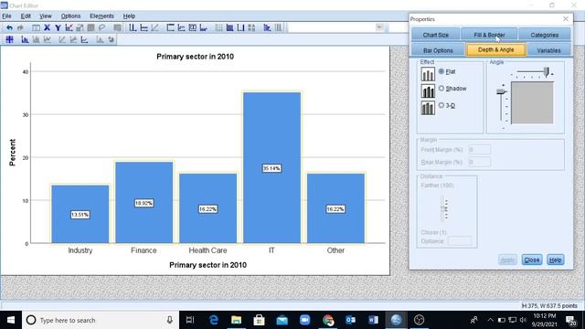Image resolution: width=585 pixels, height=329 pixels.
Task: Click the show data labels bar icon
Action: click(25, 39)
